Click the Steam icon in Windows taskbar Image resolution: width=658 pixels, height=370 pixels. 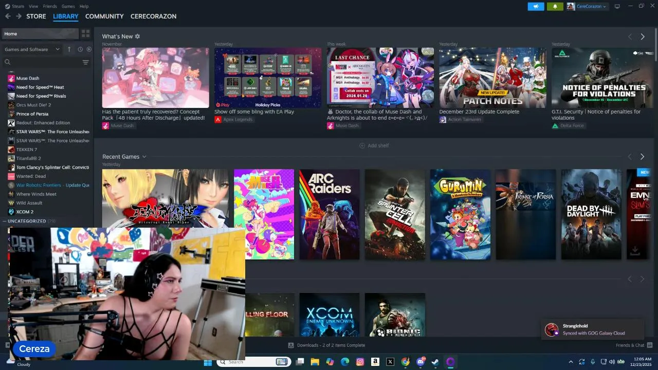click(x=435, y=362)
